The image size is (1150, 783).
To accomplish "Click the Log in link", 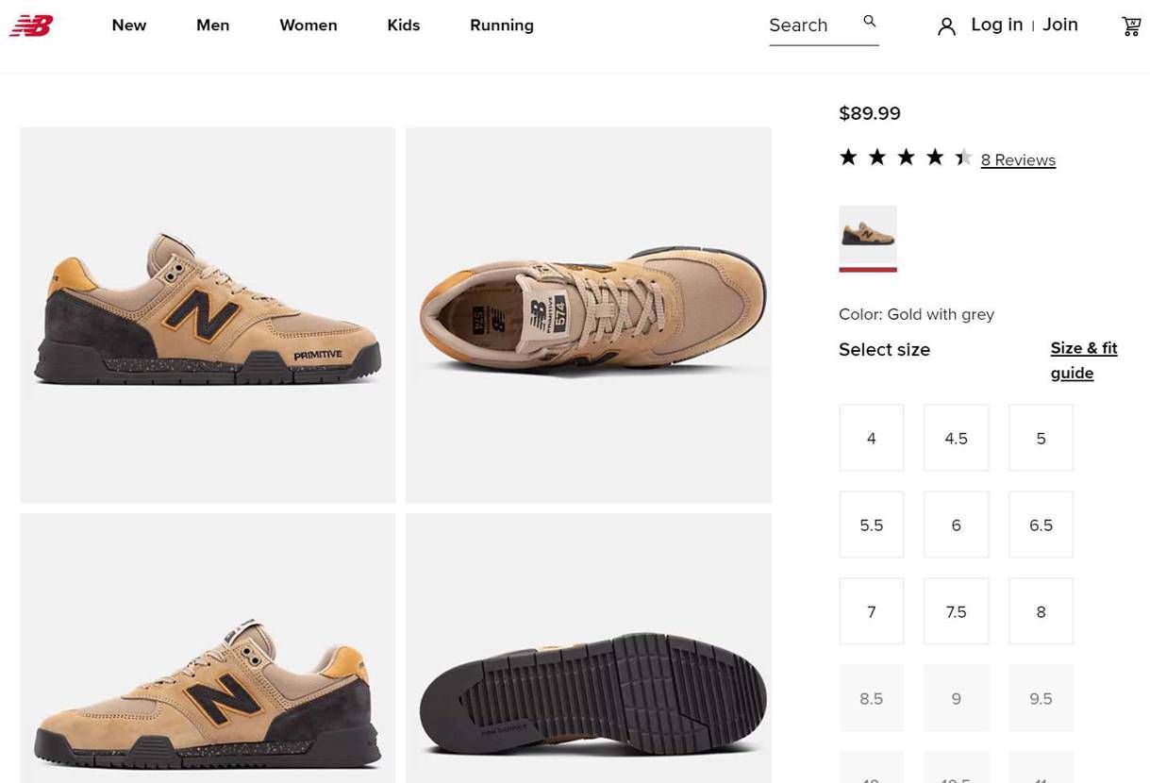I will pyautogui.click(x=996, y=25).
